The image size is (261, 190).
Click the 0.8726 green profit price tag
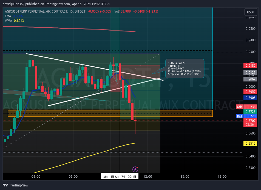250,112
